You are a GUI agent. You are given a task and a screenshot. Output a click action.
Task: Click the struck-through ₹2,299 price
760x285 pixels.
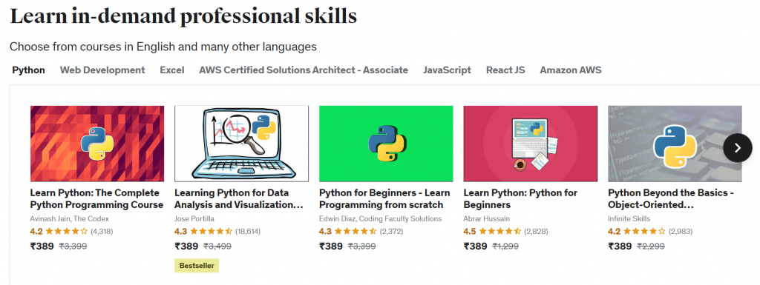[x=650, y=247]
